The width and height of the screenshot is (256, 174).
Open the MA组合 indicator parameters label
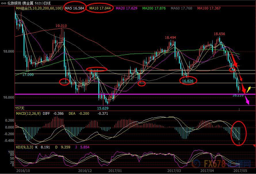click(x=39, y=8)
